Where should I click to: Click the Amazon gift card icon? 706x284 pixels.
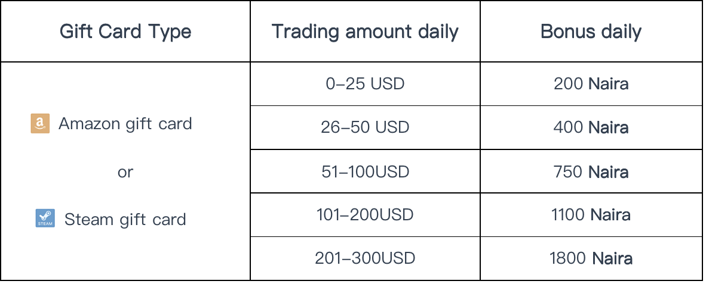pyautogui.click(x=40, y=123)
